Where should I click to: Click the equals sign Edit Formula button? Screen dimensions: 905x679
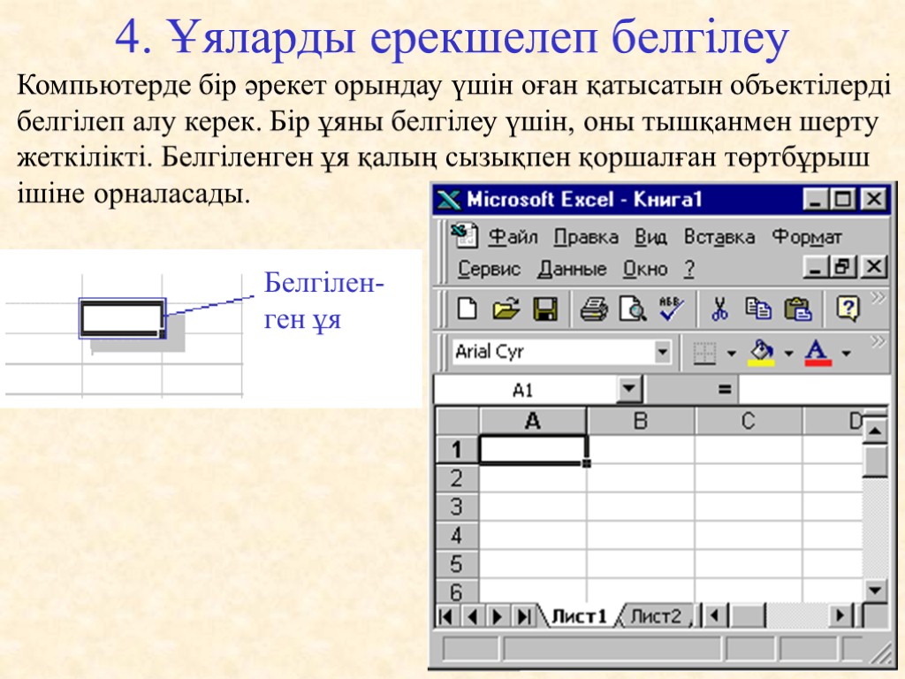click(x=725, y=390)
